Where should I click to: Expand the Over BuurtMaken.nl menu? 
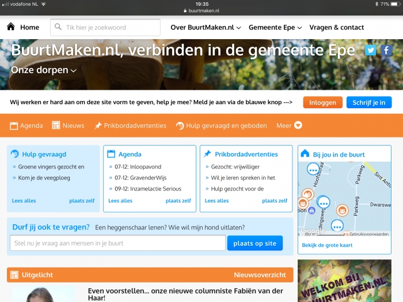tap(206, 27)
